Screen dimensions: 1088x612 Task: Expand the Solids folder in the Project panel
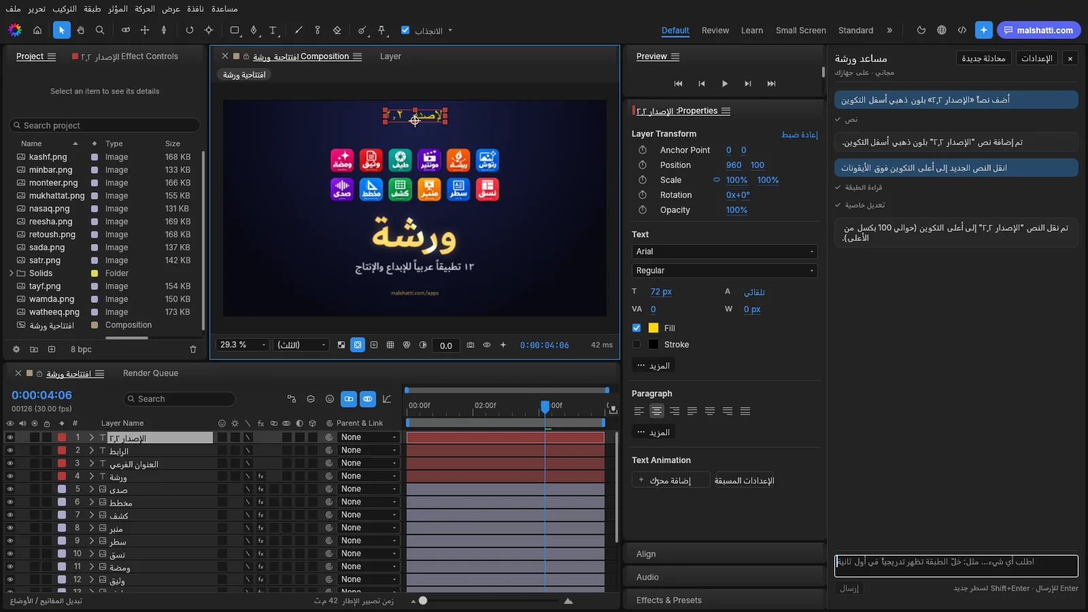pyautogui.click(x=12, y=273)
